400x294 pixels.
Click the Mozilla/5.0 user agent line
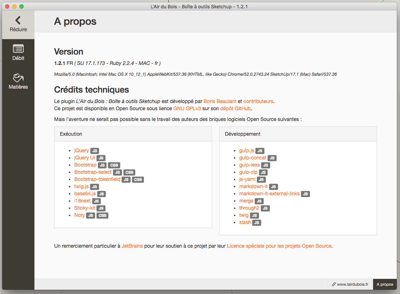click(195, 74)
